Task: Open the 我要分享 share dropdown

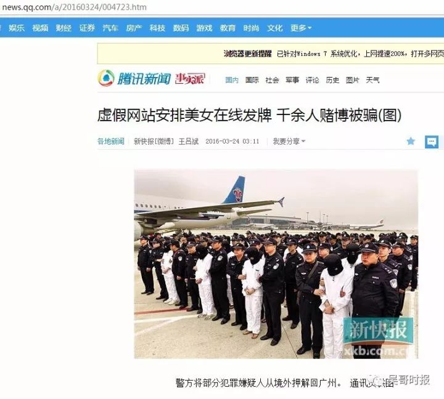Action: point(289,141)
